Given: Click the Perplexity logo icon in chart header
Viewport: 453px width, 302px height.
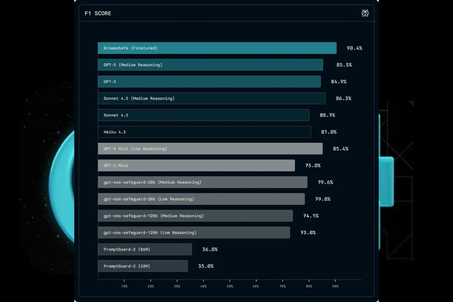Looking at the screenshot, I should point(365,13).
